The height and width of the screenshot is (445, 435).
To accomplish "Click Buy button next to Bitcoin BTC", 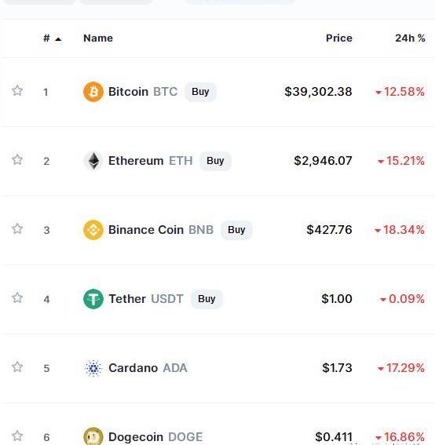I will pos(200,92).
